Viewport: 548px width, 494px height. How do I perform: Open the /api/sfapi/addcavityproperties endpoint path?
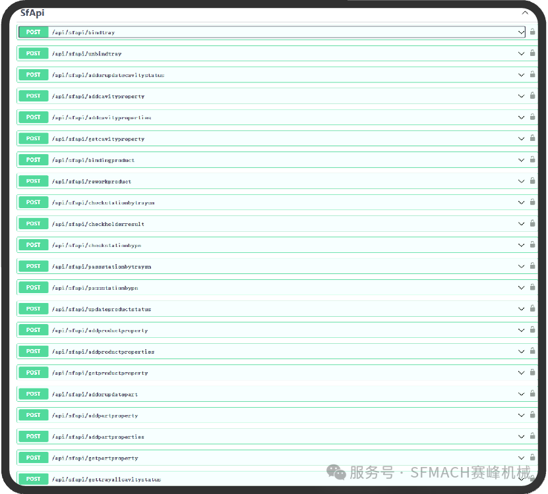coord(102,118)
